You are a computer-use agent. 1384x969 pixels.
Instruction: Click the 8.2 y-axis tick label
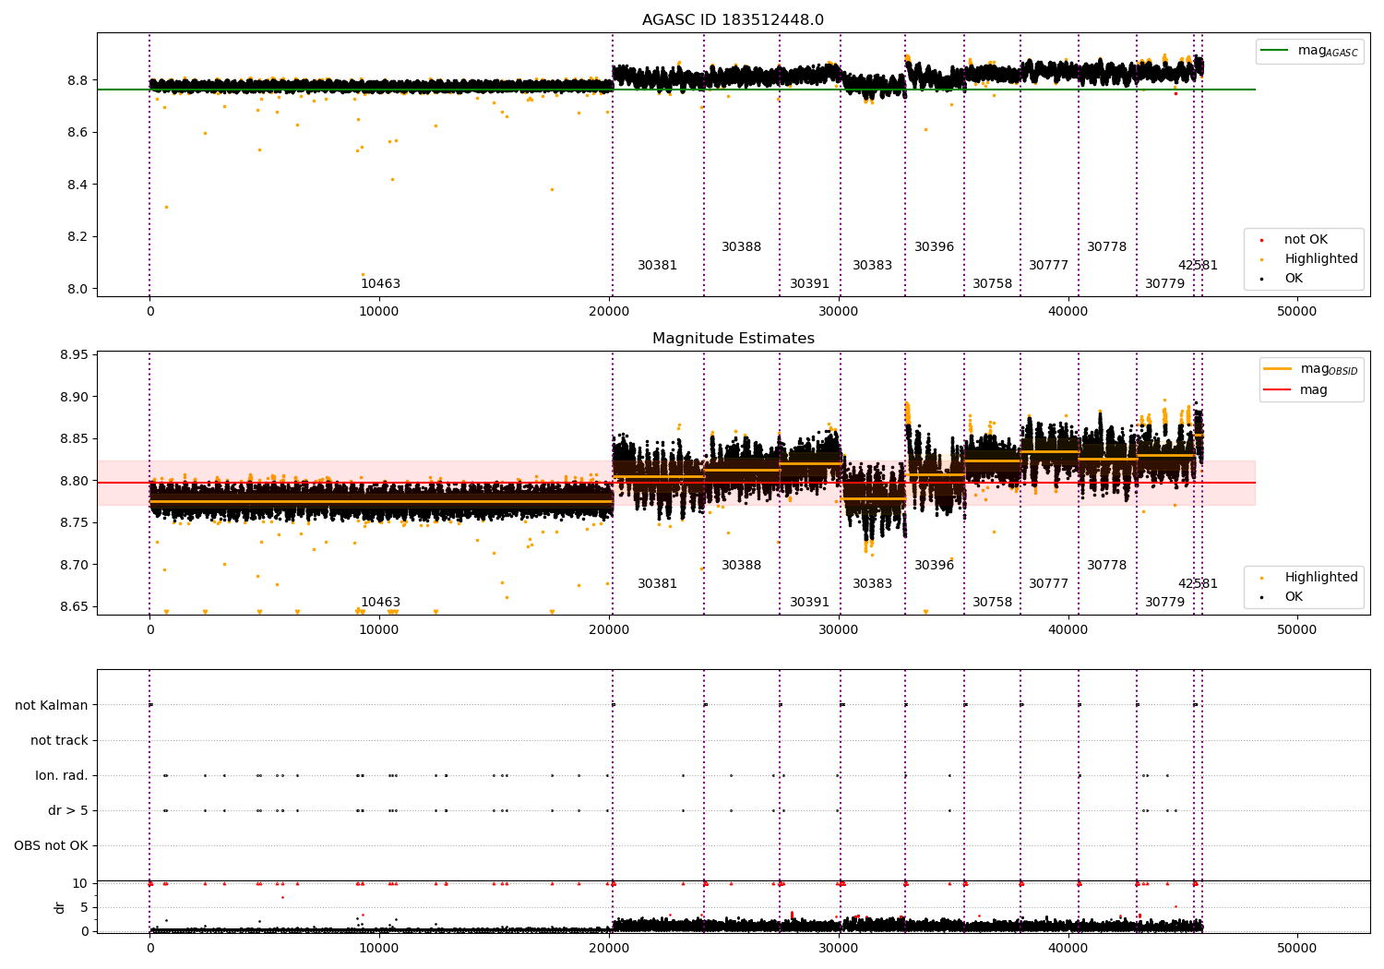point(78,236)
